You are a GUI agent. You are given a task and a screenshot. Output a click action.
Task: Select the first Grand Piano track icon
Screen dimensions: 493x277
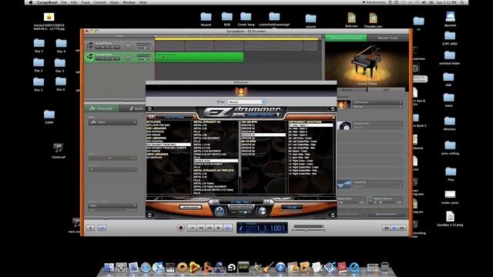90,46
